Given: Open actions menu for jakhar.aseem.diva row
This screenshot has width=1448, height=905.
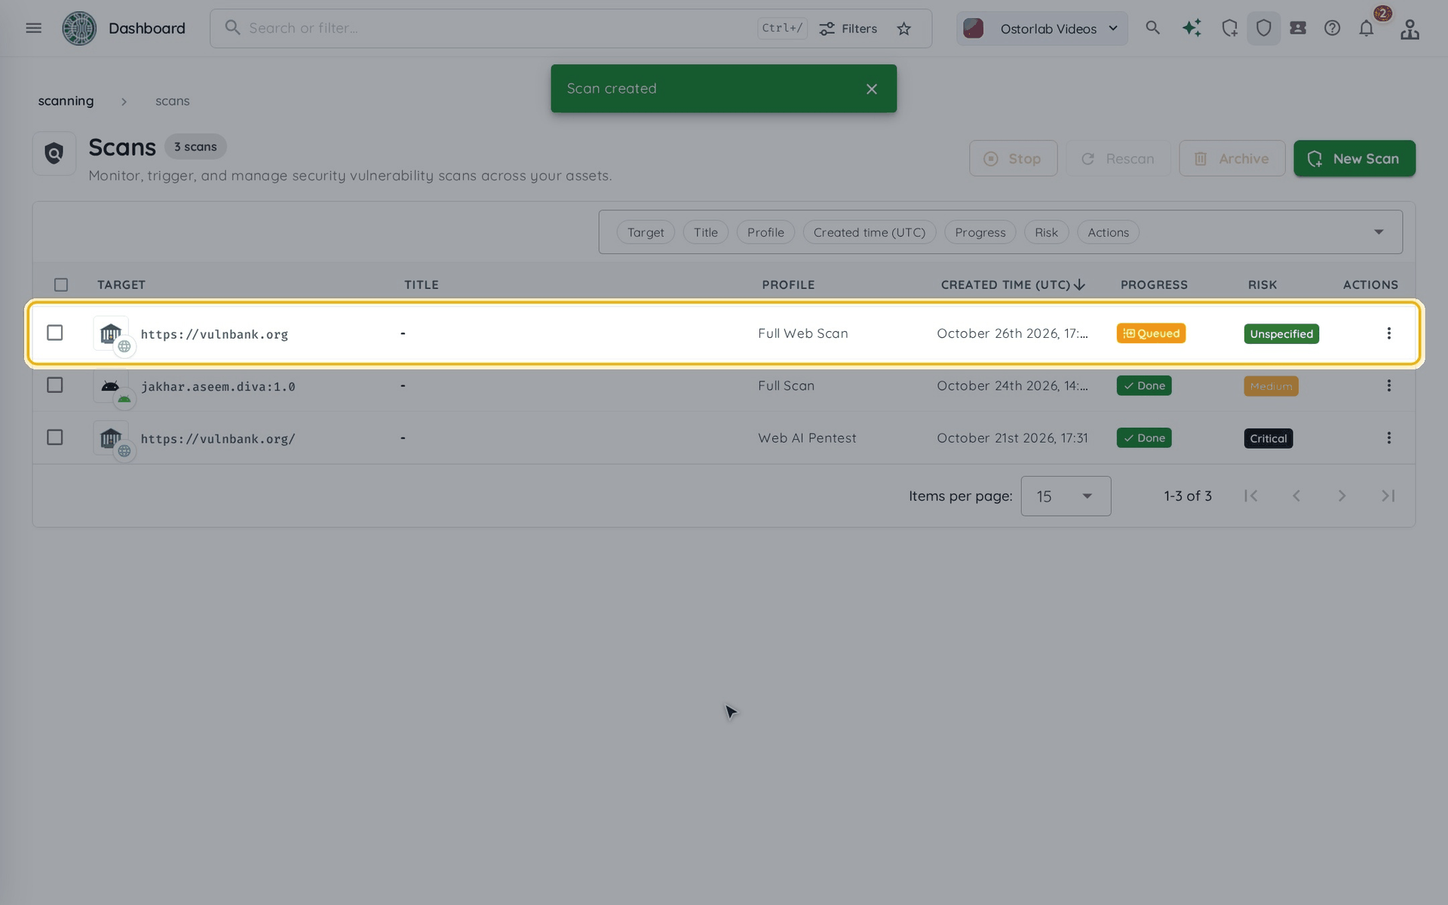Looking at the screenshot, I should tap(1388, 385).
